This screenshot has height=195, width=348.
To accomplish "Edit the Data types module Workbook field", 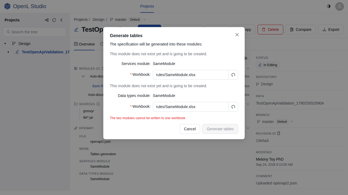I will click(x=191, y=107).
